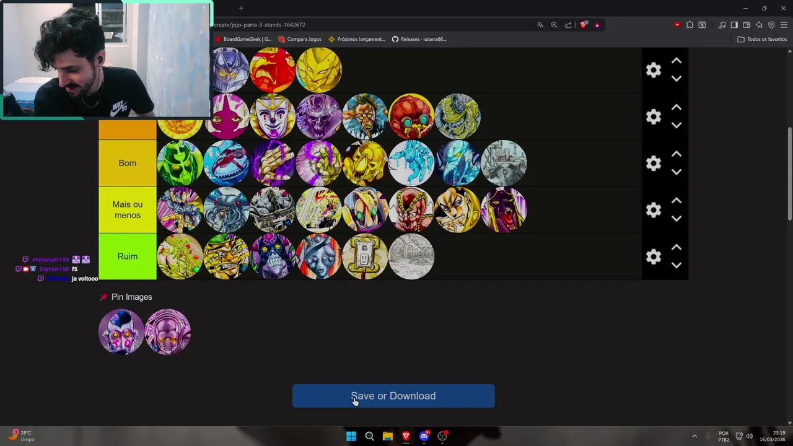Click the share page icon in address bar
The image size is (793, 446).
tap(568, 25)
